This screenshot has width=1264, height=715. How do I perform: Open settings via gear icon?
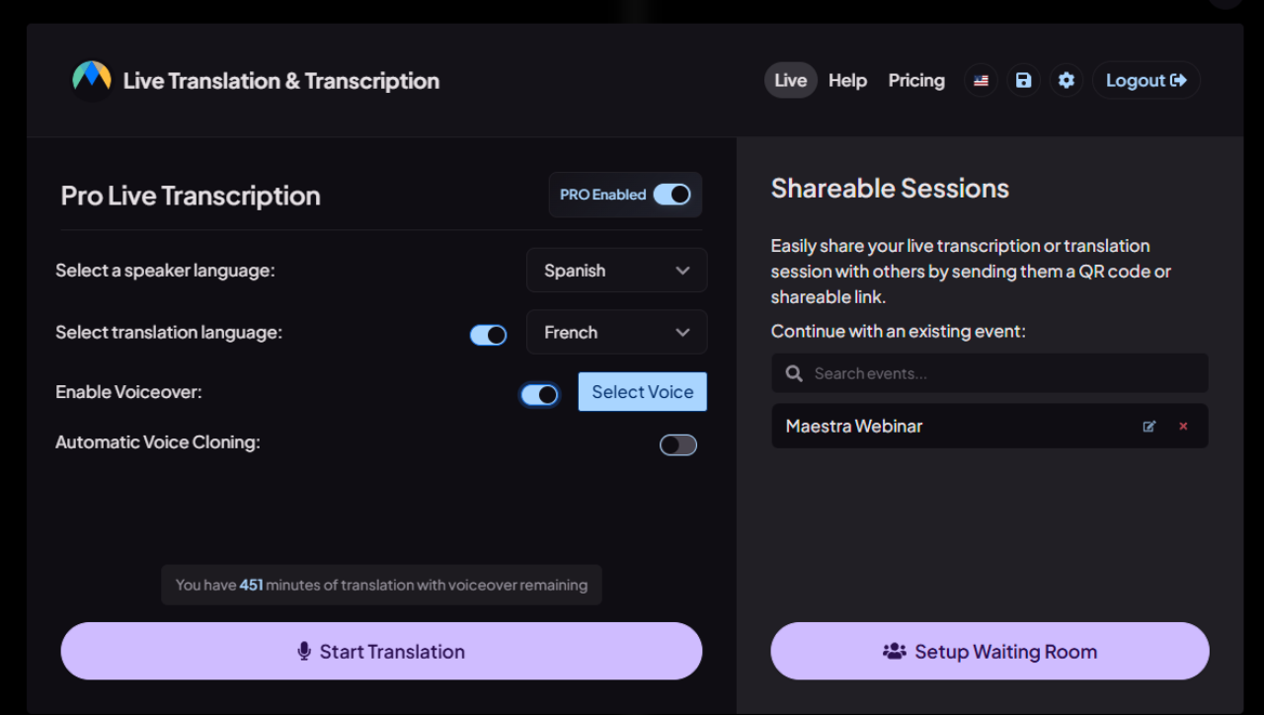point(1066,81)
